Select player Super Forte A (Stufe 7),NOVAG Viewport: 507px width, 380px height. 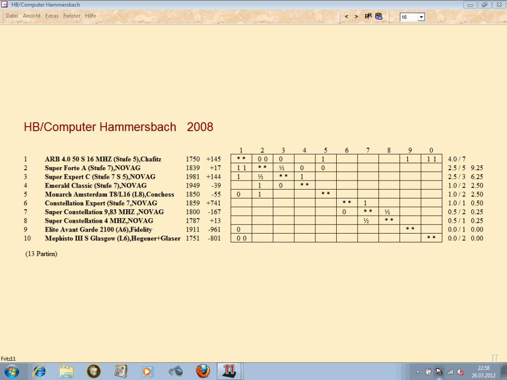(93, 168)
